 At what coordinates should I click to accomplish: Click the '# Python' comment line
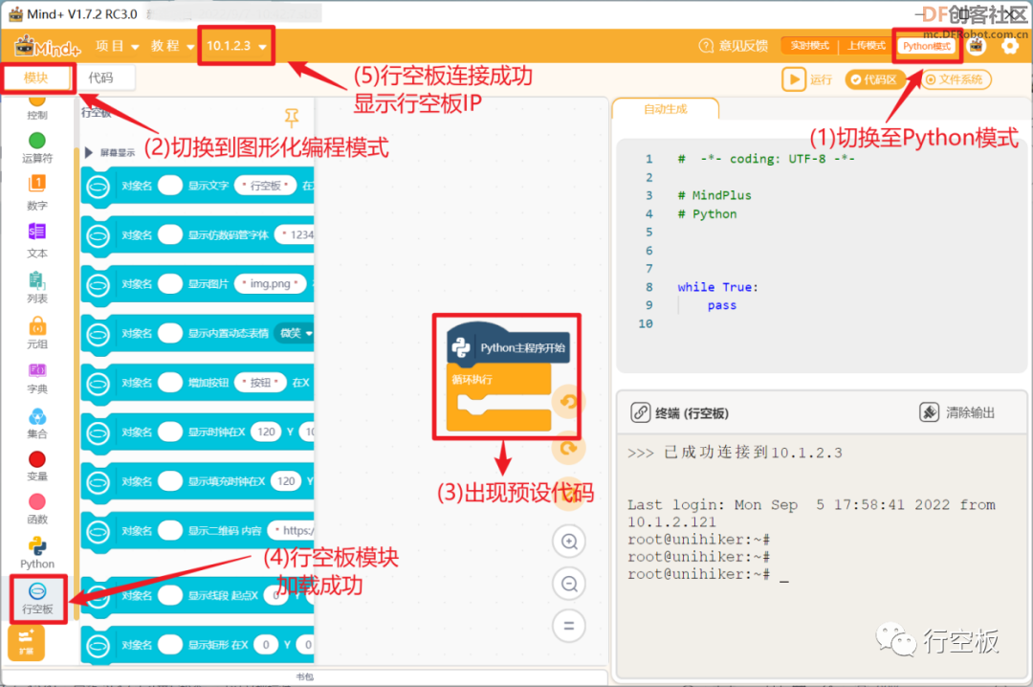[707, 213]
